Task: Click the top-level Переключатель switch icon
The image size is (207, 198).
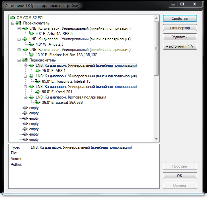Action: [19, 23]
